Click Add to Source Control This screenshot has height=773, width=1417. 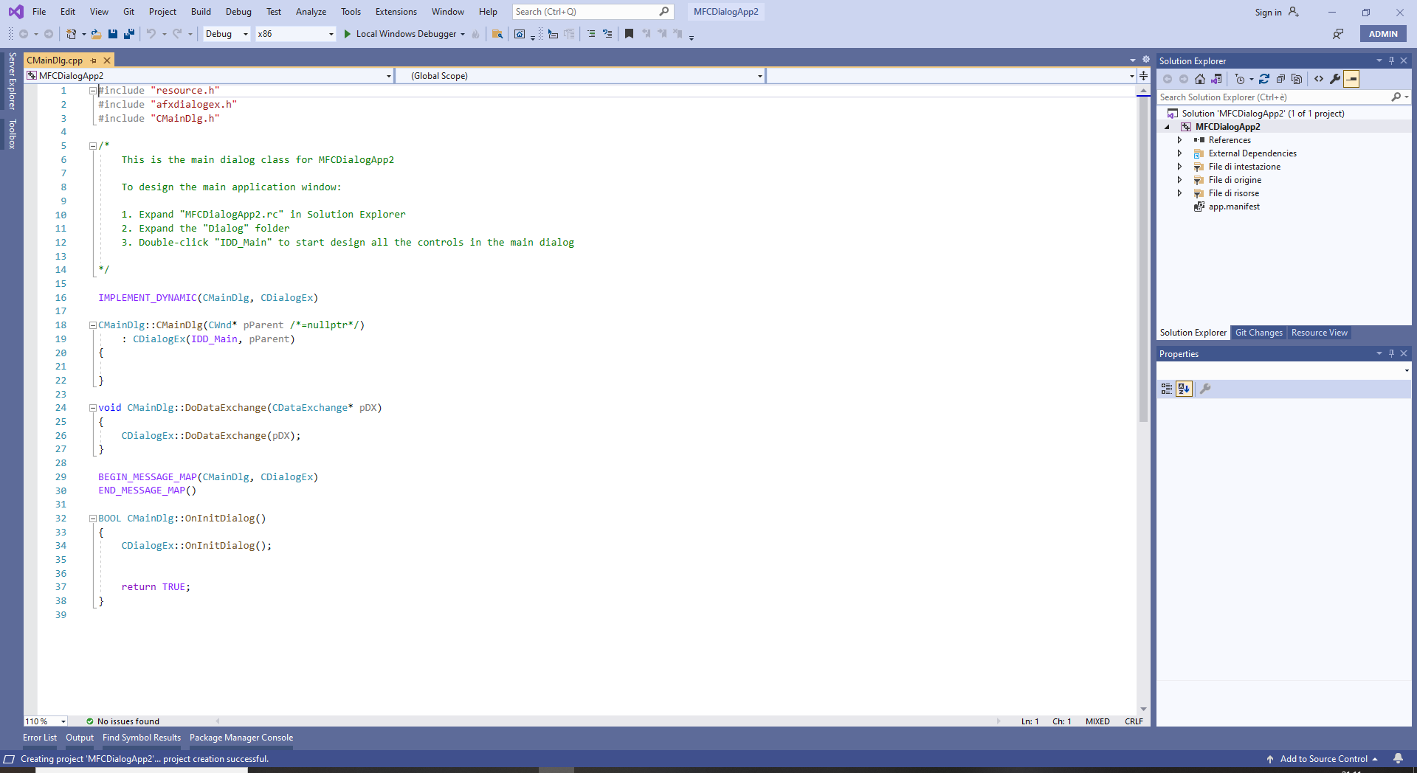[x=1323, y=759]
